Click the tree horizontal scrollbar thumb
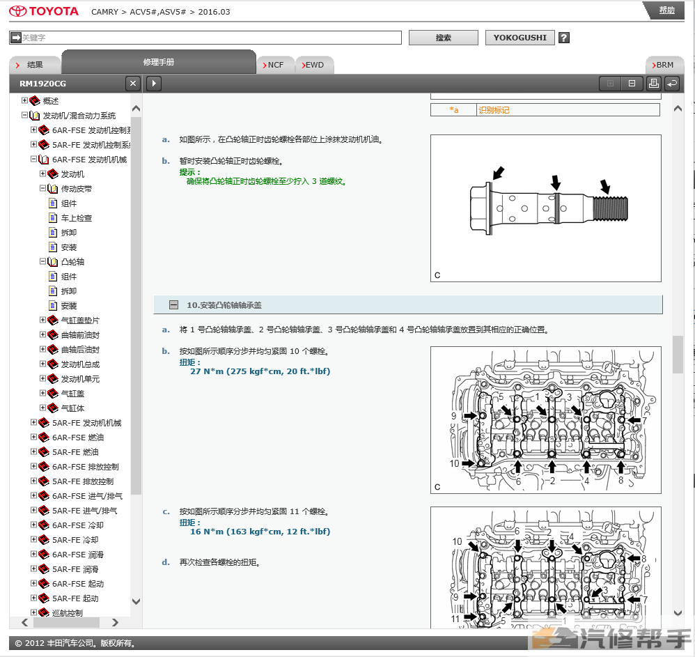 coord(66,622)
